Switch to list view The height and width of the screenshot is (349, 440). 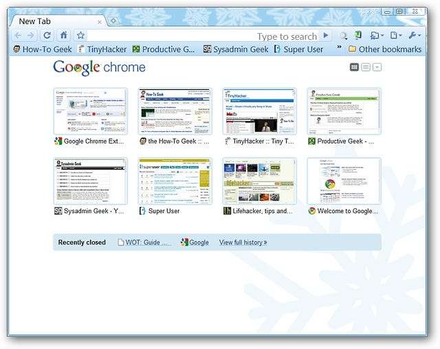(x=366, y=67)
